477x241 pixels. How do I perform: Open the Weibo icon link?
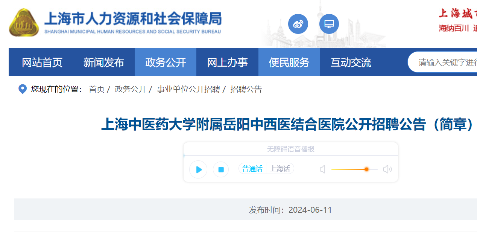298,24
